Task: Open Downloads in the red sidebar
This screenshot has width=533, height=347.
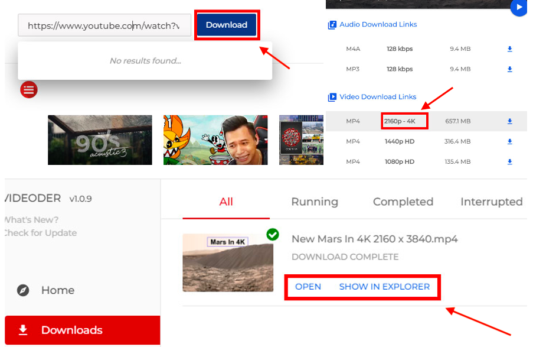Action: point(65,330)
